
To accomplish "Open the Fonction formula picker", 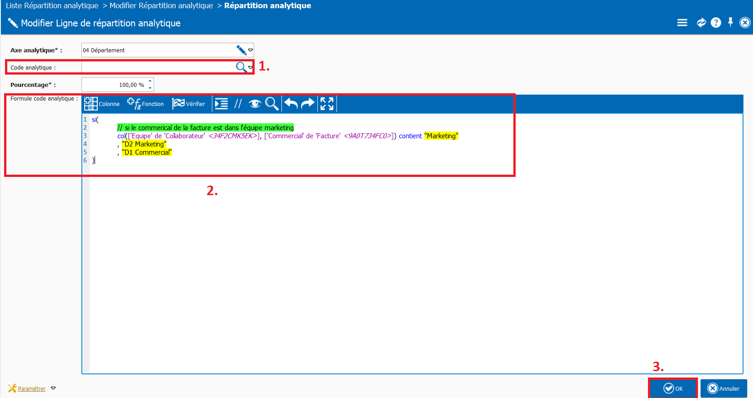I will pos(146,104).
